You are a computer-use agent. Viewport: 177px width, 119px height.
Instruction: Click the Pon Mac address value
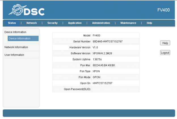click(x=104, y=65)
